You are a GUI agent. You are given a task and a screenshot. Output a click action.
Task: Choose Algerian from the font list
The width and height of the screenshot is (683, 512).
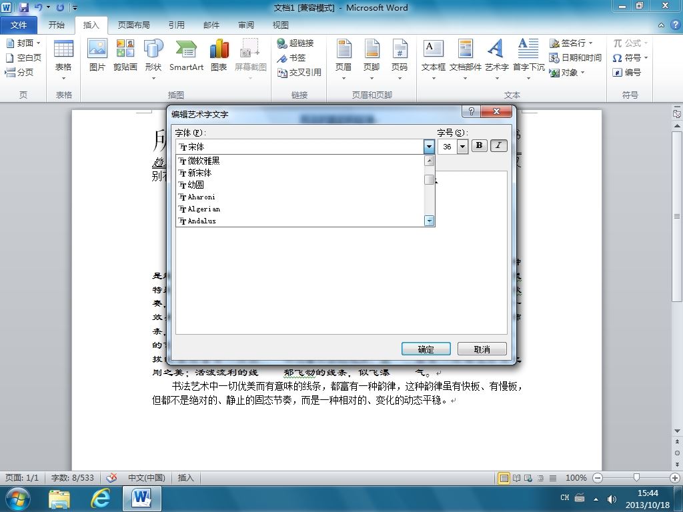click(x=299, y=209)
